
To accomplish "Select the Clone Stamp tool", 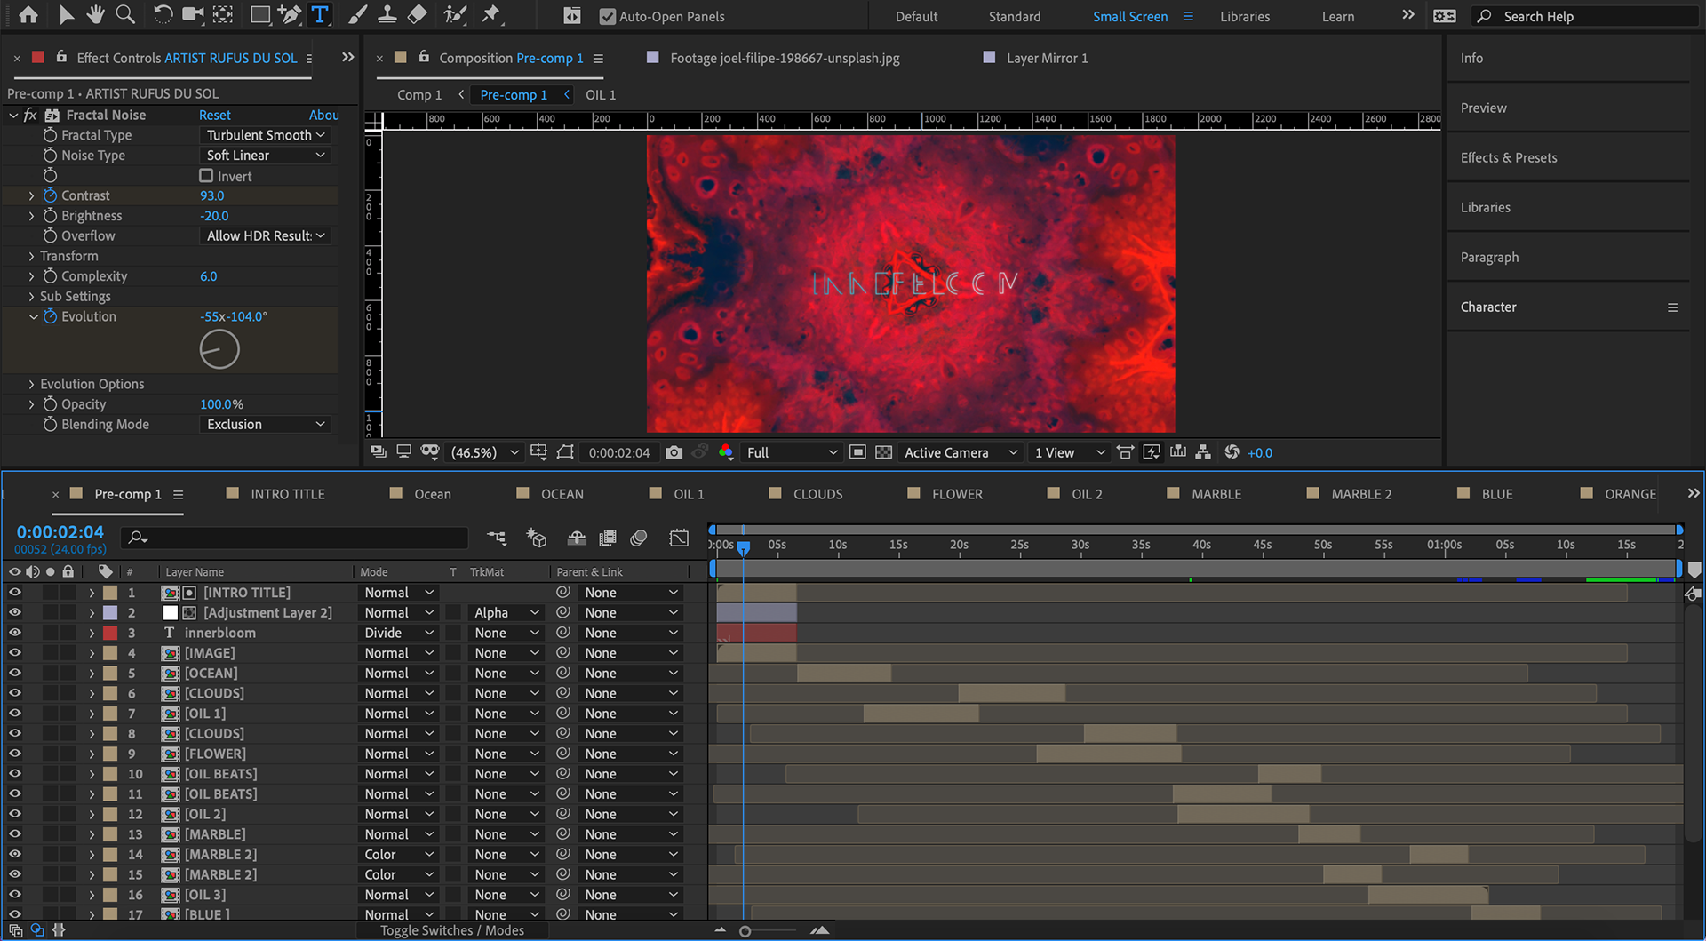I will [387, 15].
